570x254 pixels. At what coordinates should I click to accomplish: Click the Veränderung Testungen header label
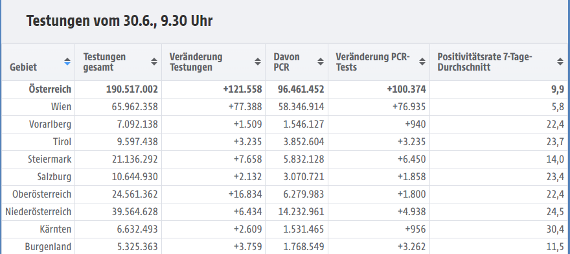[196, 62]
